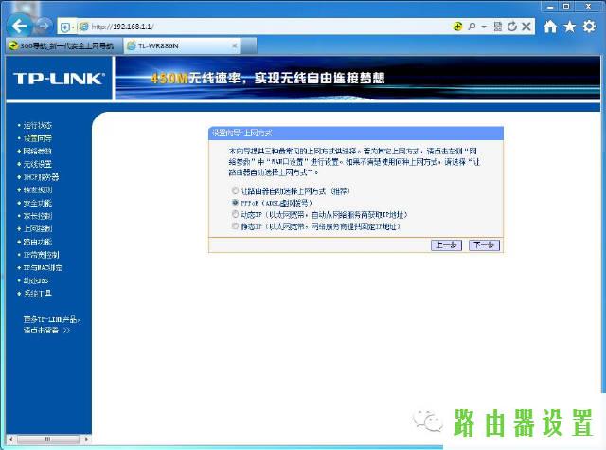Maximize the browser window
This screenshot has width=606, height=450.
pos(566,7)
